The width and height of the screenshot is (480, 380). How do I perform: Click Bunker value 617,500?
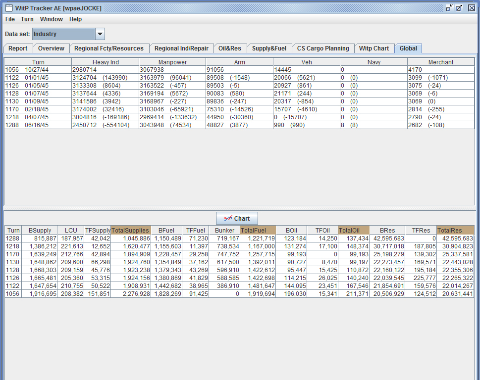(224, 262)
